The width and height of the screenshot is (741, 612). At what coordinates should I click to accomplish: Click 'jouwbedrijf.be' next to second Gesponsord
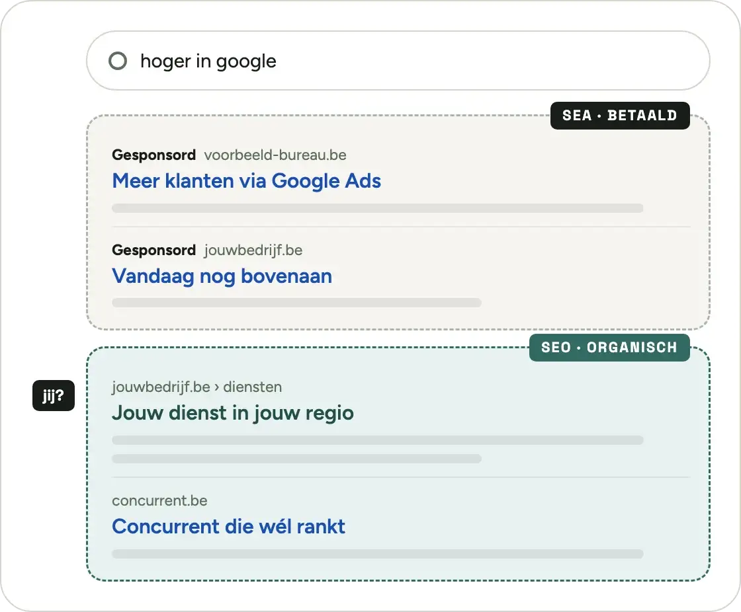(253, 250)
